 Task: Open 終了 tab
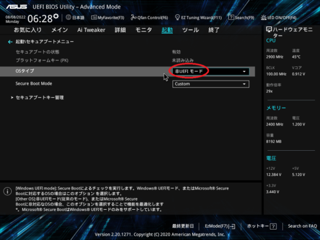point(214,30)
